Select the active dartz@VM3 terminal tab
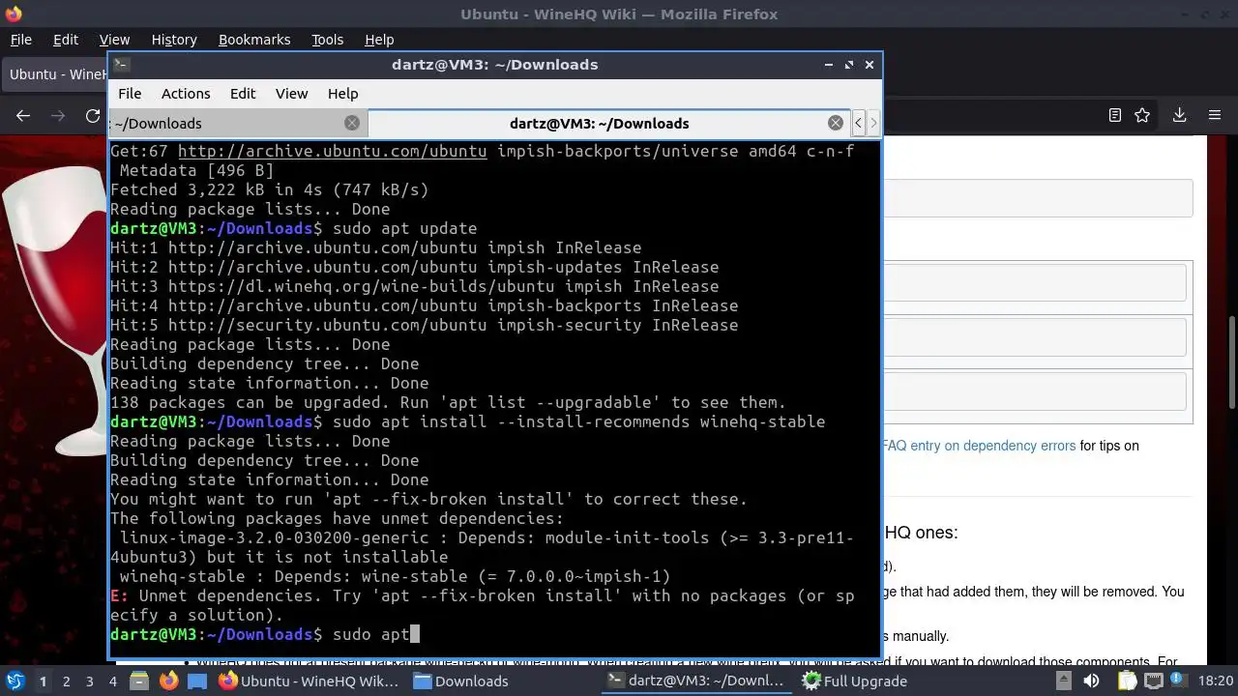Viewport: 1238px width, 696px height. [x=609, y=123]
